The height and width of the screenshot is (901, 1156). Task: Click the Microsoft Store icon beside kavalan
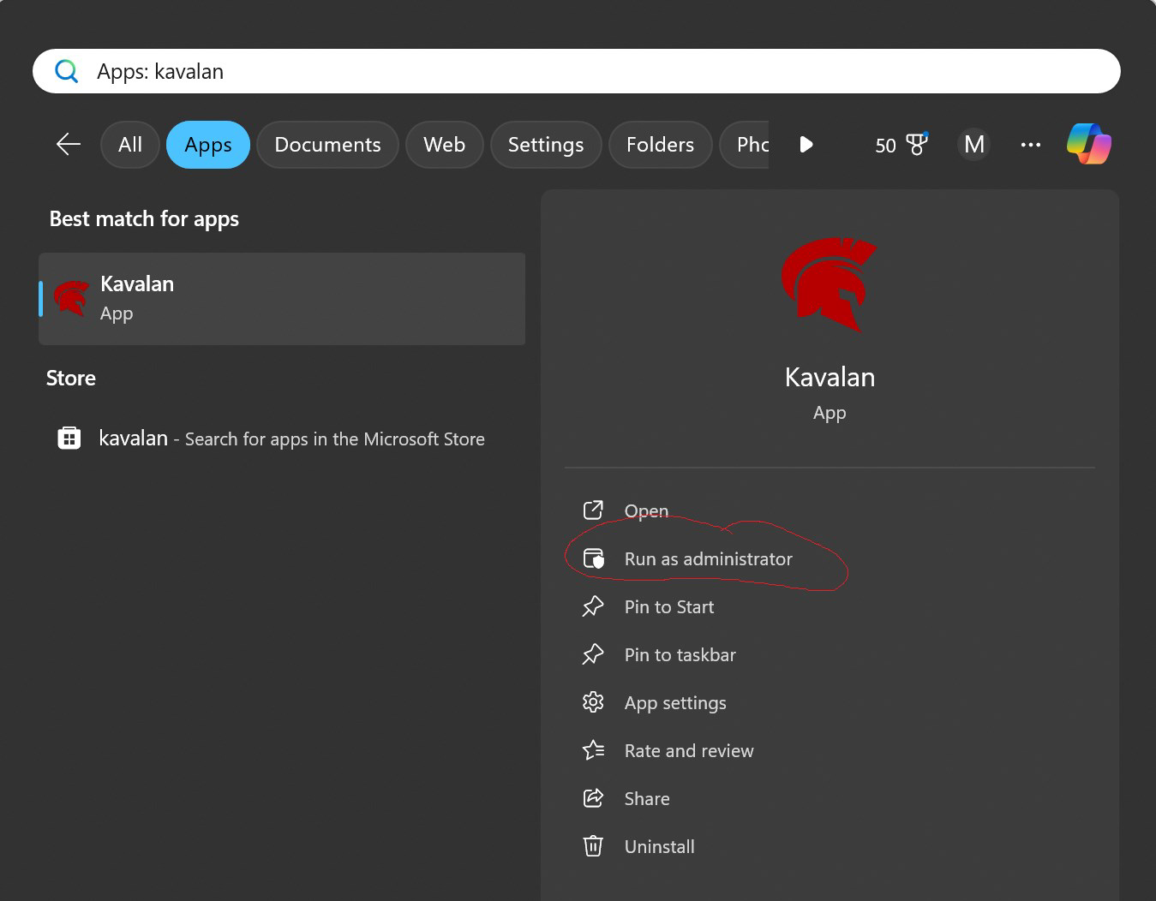point(69,439)
